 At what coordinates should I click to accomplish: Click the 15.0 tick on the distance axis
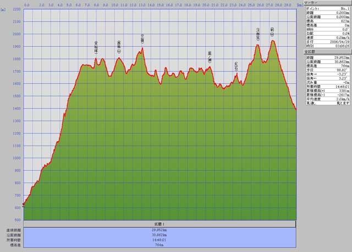160,5
